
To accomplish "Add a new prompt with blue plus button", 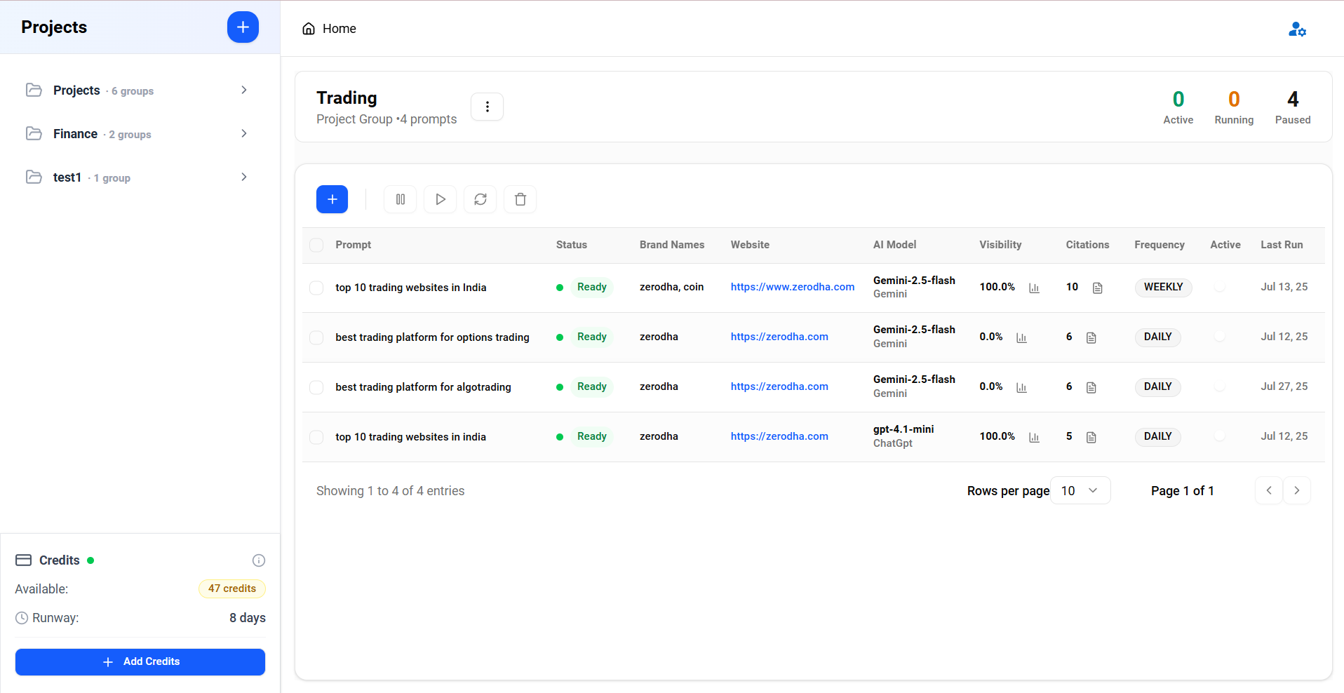I will (332, 199).
